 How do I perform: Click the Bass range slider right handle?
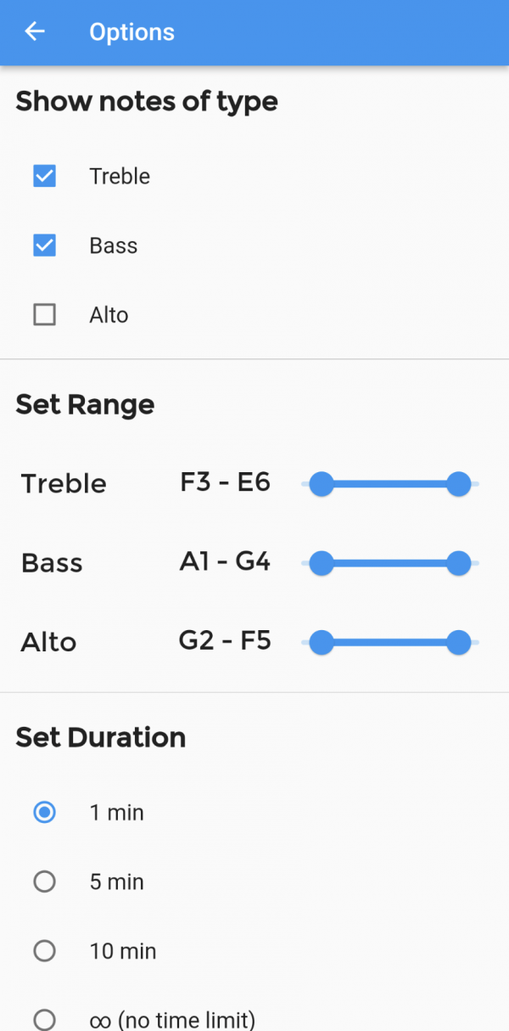click(x=459, y=563)
